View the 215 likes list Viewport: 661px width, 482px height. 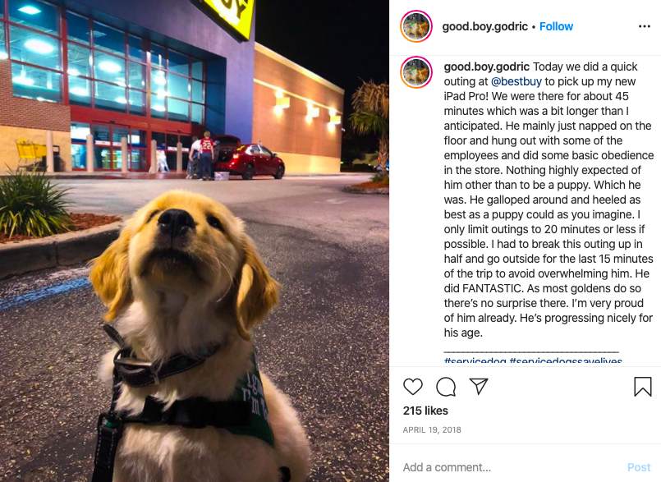point(425,411)
